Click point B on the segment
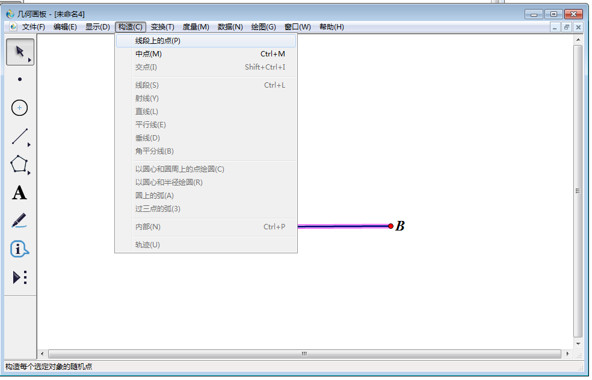Image resolution: width=592 pixels, height=380 pixels. pos(392,227)
